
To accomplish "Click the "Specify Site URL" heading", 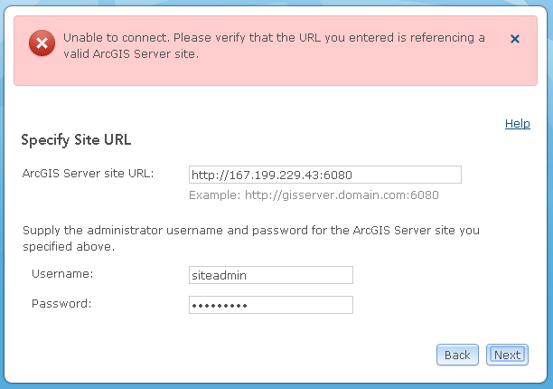I will [x=76, y=140].
